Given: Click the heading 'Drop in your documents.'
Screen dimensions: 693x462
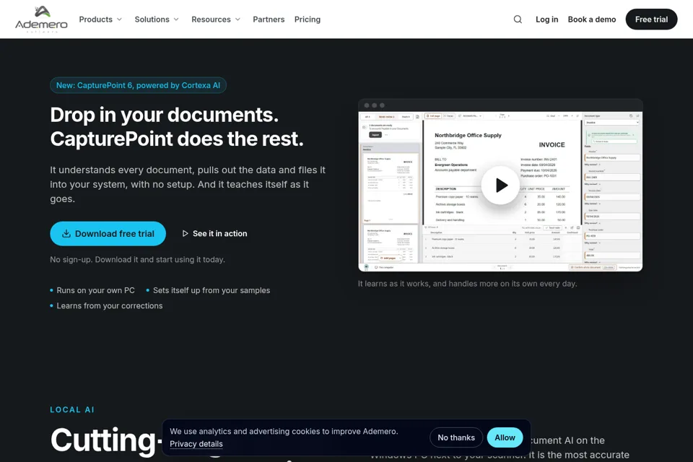Looking at the screenshot, I should (x=165, y=115).
